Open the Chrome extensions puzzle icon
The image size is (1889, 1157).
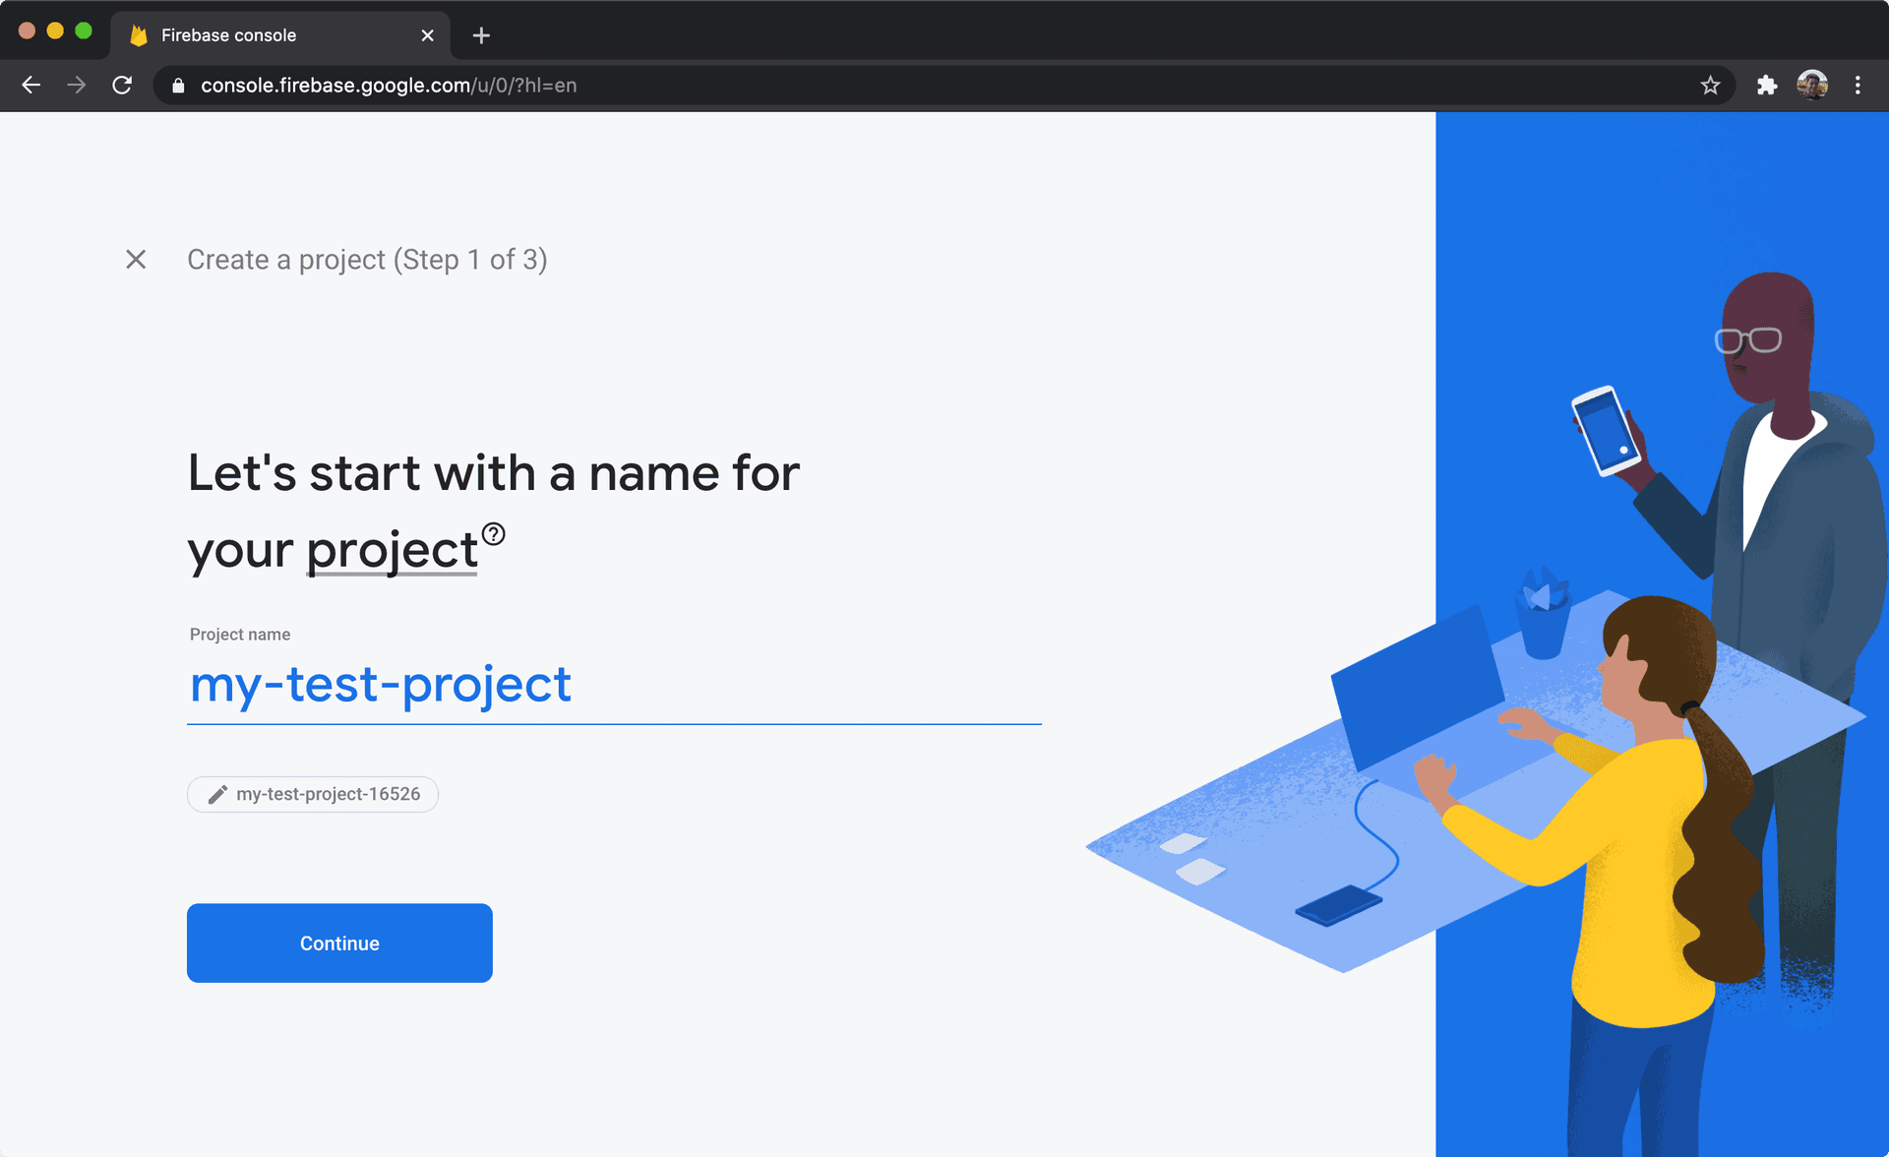[x=1767, y=86]
